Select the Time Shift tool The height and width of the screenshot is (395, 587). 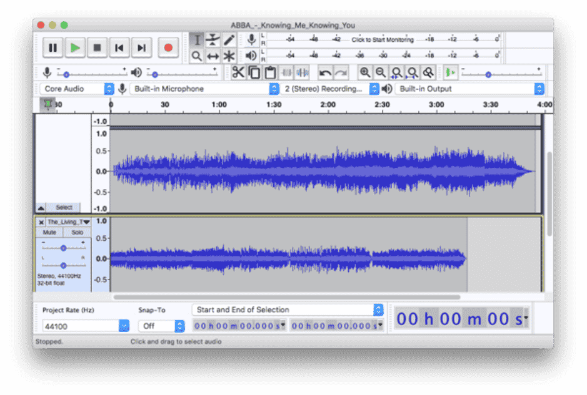pyautogui.click(x=213, y=56)
